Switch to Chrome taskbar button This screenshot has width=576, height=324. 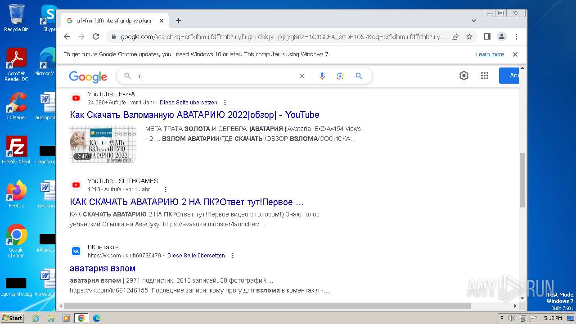point(81,318)
